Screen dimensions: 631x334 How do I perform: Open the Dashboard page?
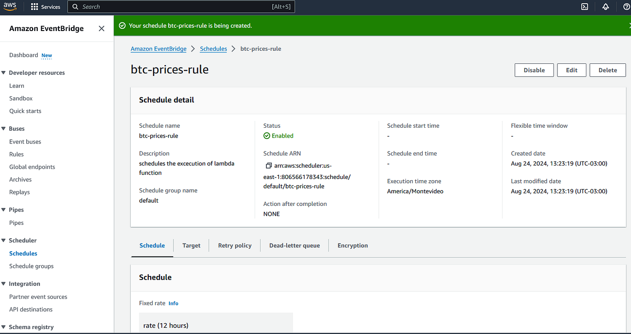(23, 55)
